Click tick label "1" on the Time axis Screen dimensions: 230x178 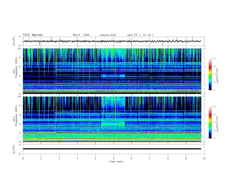(41, 159)
